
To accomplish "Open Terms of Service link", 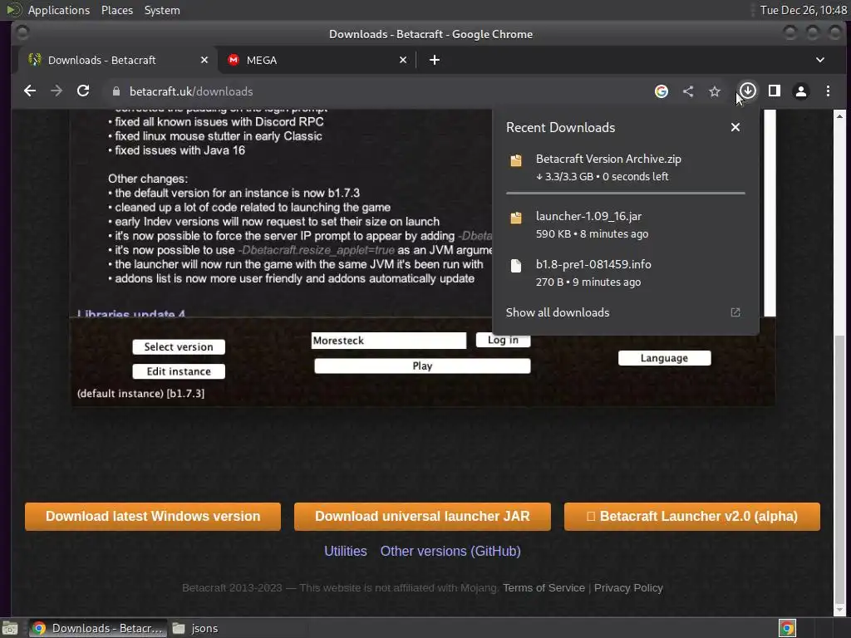I will (544, 588).
